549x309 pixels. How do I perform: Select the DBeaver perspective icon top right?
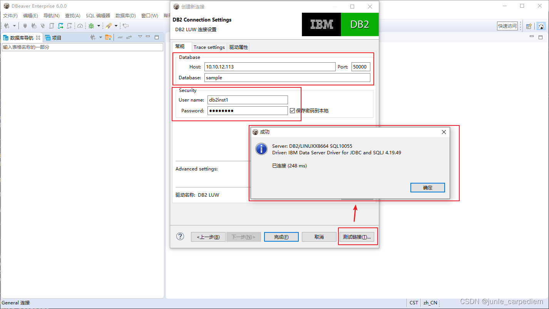541,26
